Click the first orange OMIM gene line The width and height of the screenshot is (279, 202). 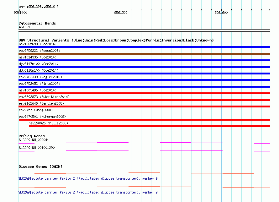[x=144, y=173]
